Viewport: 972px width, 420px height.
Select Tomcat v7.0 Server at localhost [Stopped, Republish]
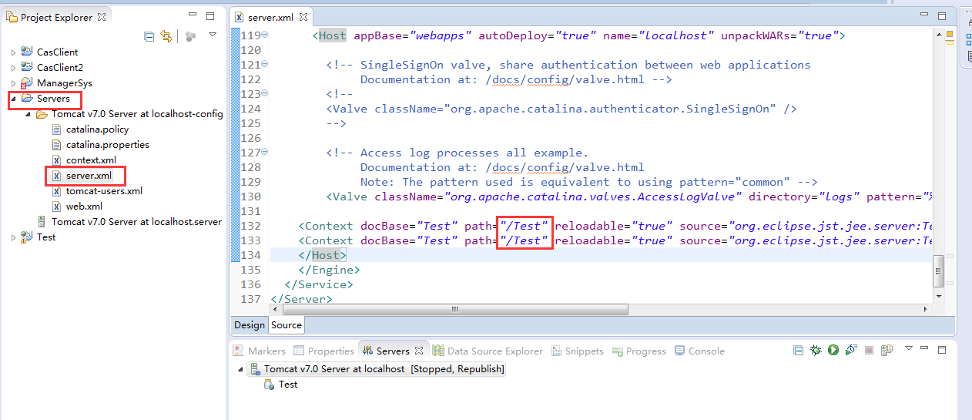pyautogui.click(x=384, y=369)
